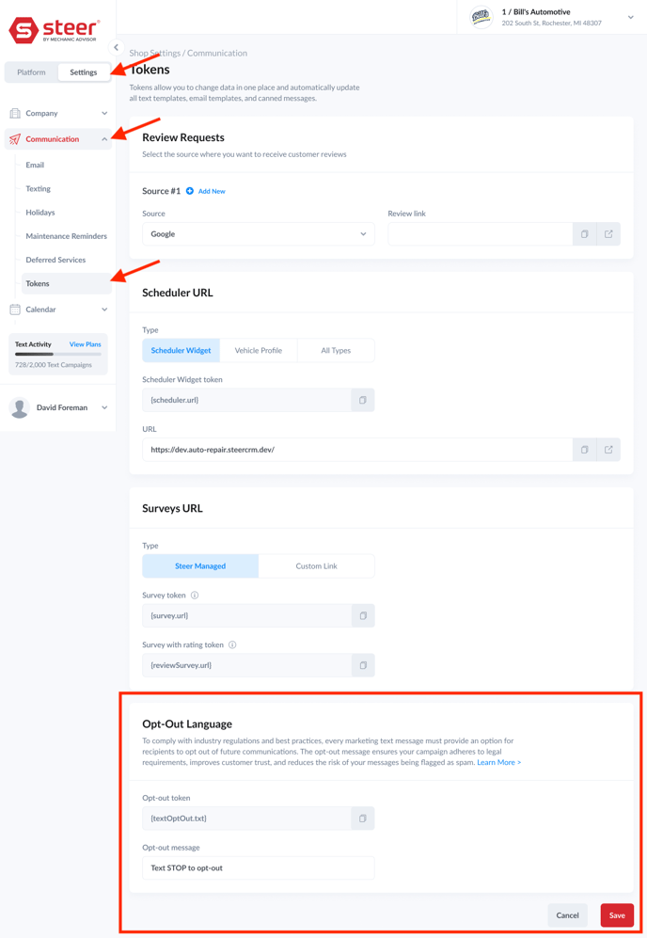This screenshot has width=647, height=938.
Task: Edit the Opt-out message field
Action: pyautogui.click(x=259, y=868)
